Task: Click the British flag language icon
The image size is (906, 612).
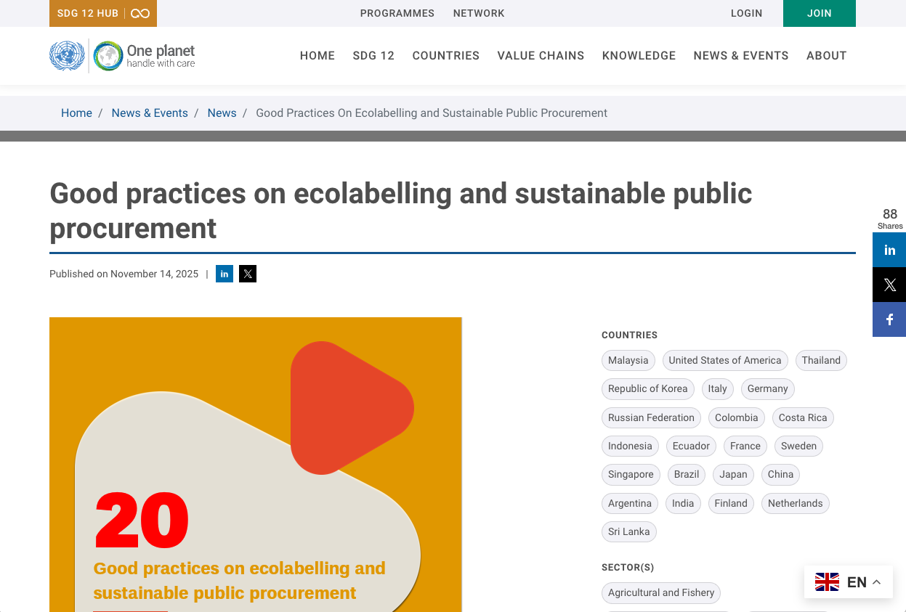Action: click(x=827, y=582)
